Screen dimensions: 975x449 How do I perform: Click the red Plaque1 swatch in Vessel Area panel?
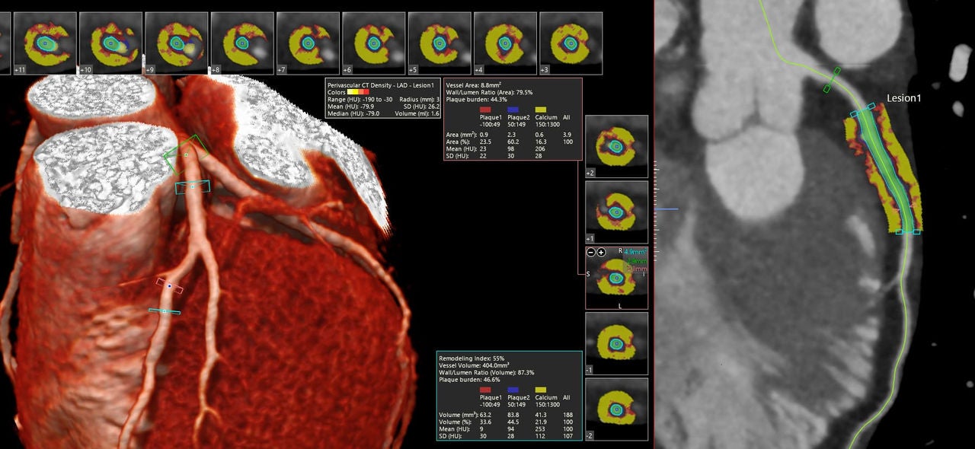click(x=485, y=110)
